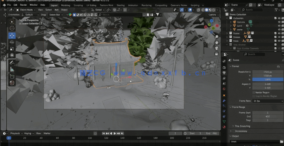This screenshot has width=284, height=146.
Task: Uncheck the trees collection checkbox
Action: pyautogui.click(x=276, y=41)
